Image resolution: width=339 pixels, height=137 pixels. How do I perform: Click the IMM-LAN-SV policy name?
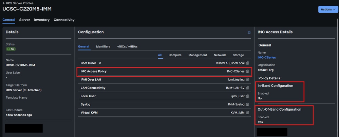[x=235, y=88]
